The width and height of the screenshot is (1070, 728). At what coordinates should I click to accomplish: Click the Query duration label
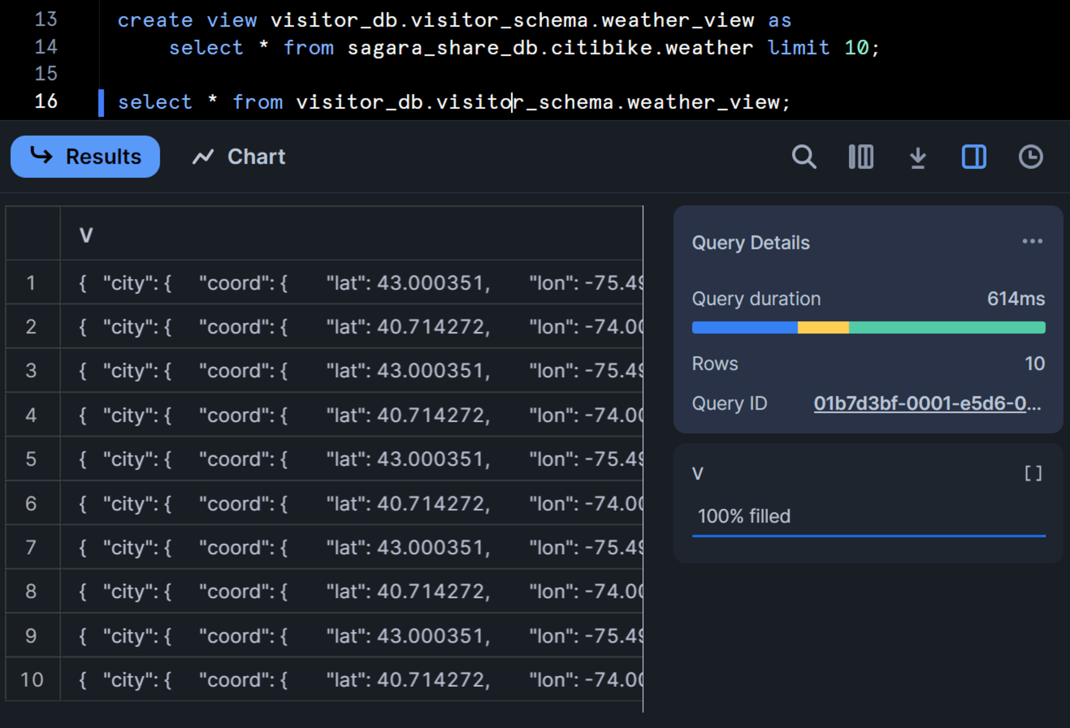756,298
